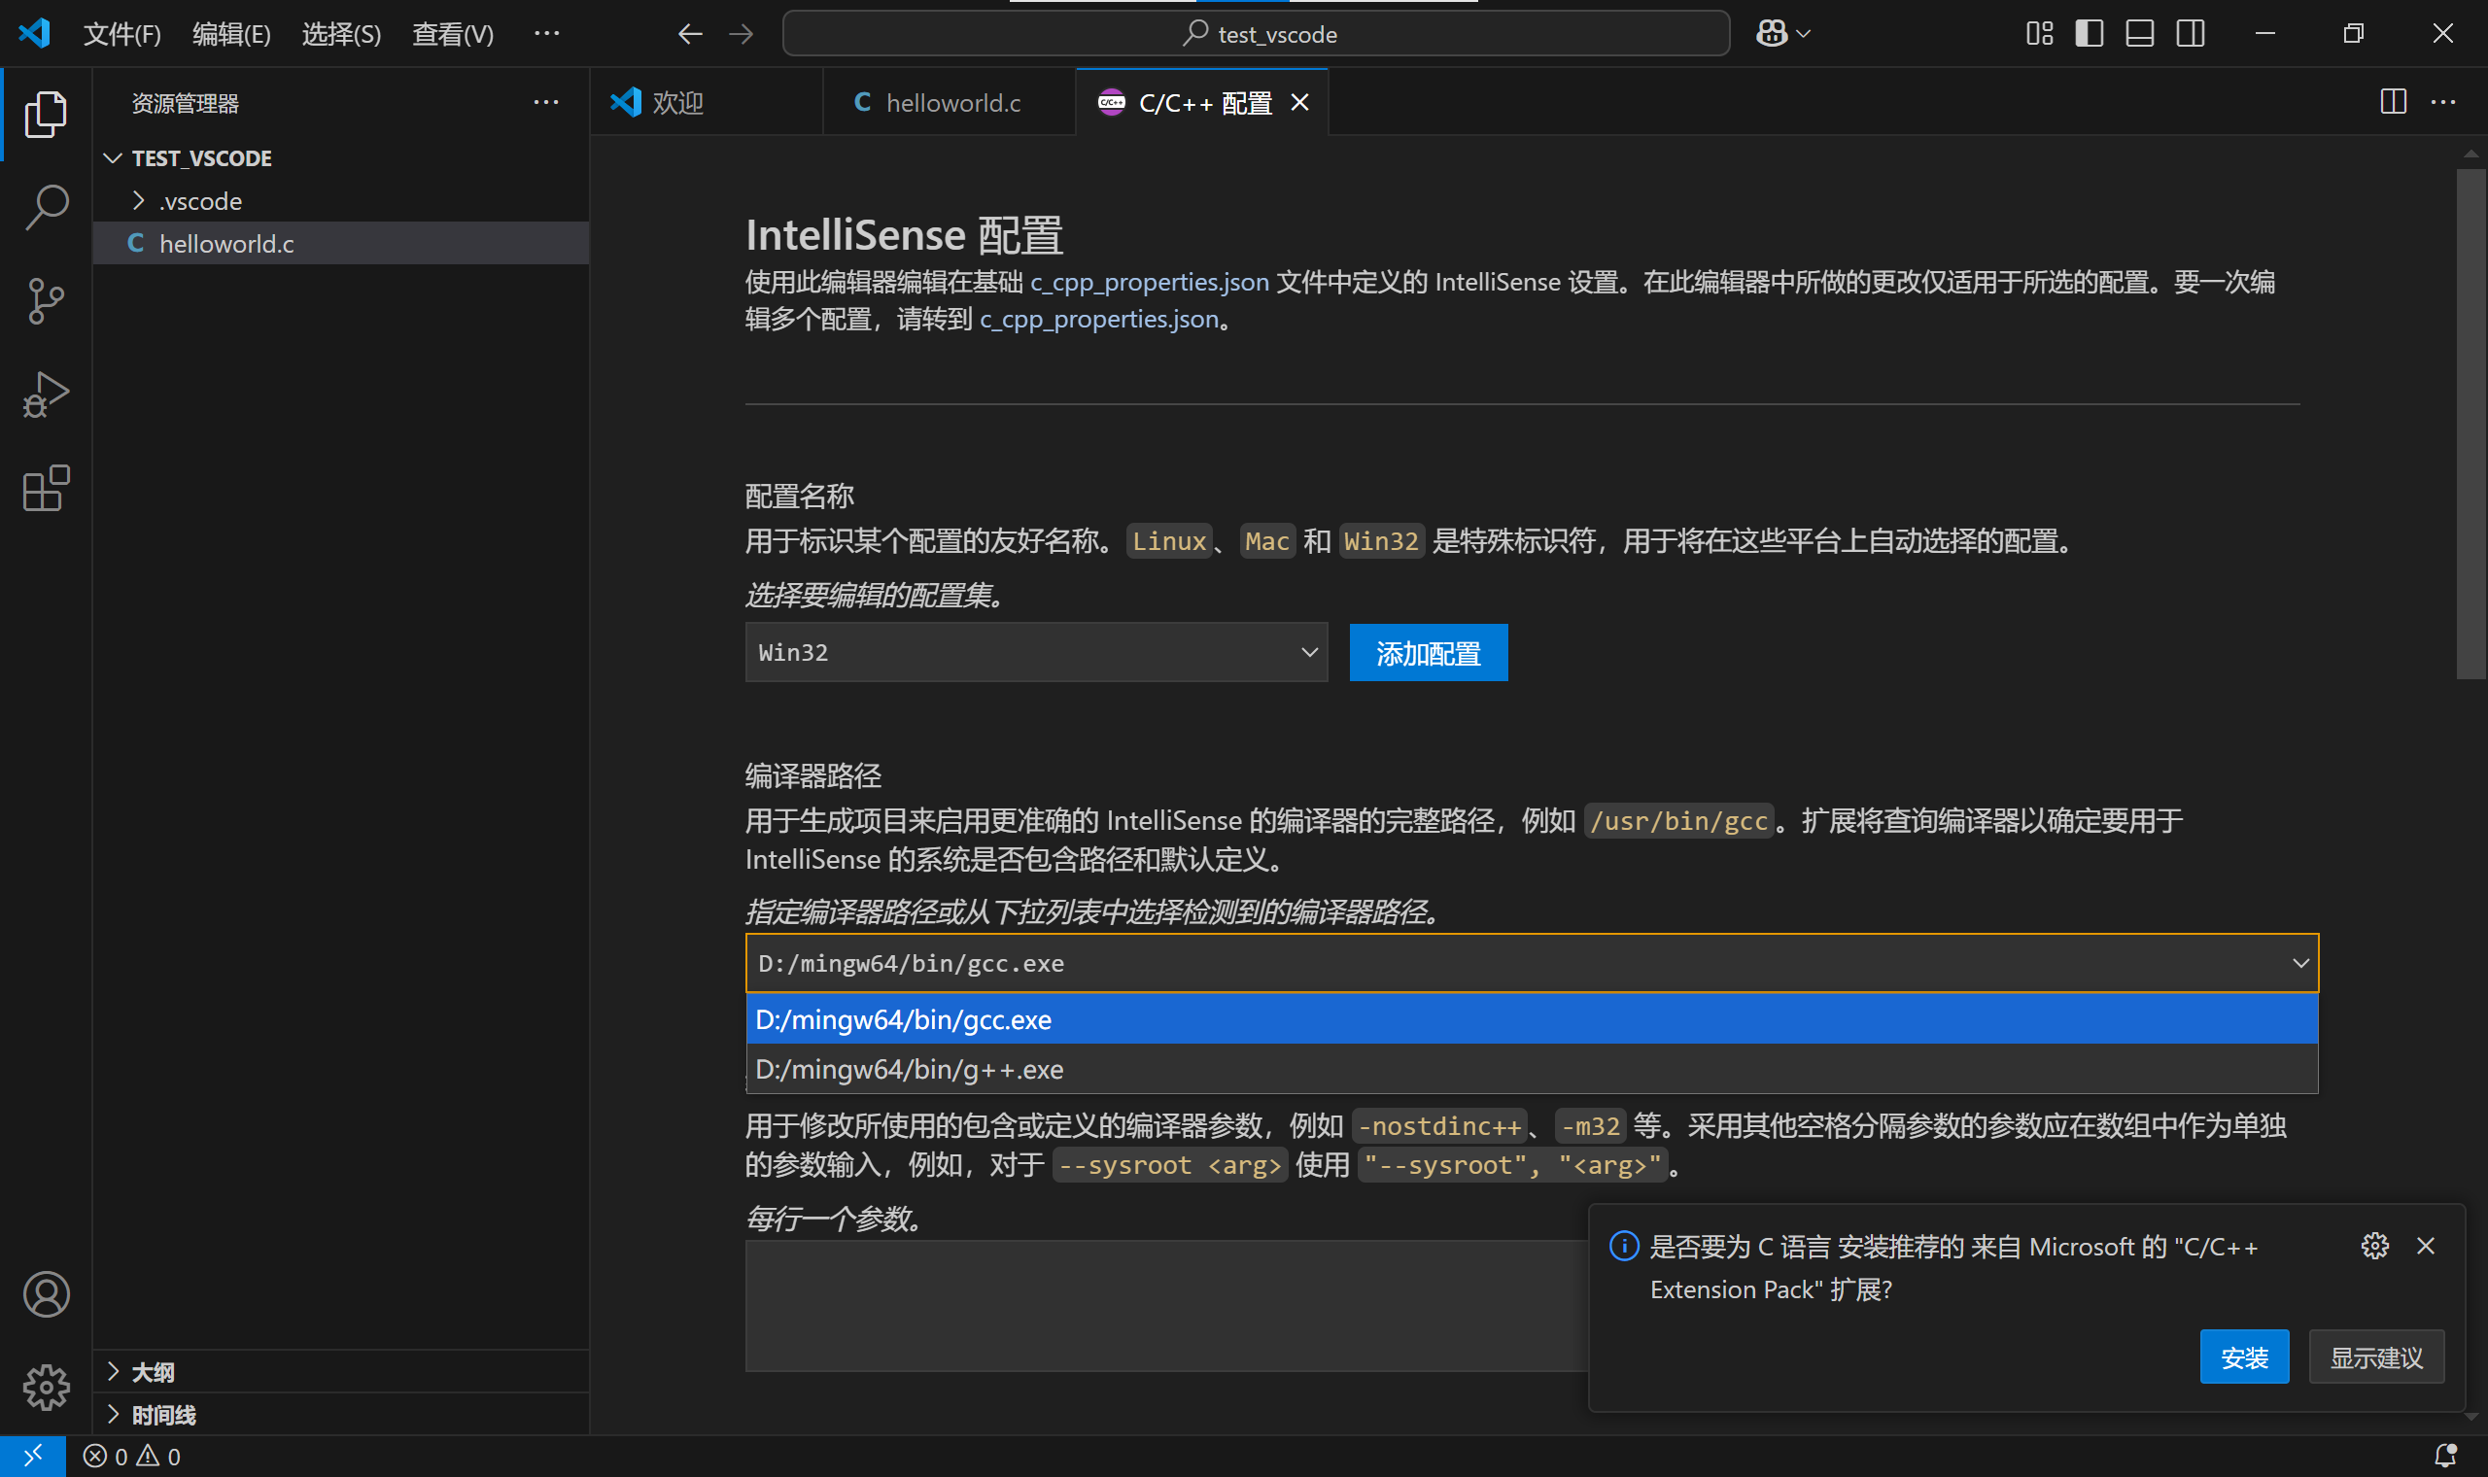This screenshot has width=2488, height=1477.
Task: Open the Manage gear icon at the bottom
Action: click(x=45, y=1388)
